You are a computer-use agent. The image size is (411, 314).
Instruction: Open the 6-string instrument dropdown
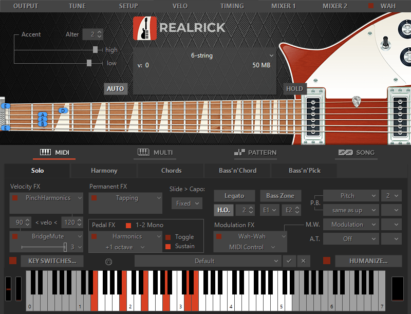[x=203, y=56]
